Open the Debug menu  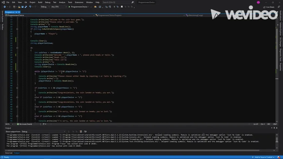point(47,2)
